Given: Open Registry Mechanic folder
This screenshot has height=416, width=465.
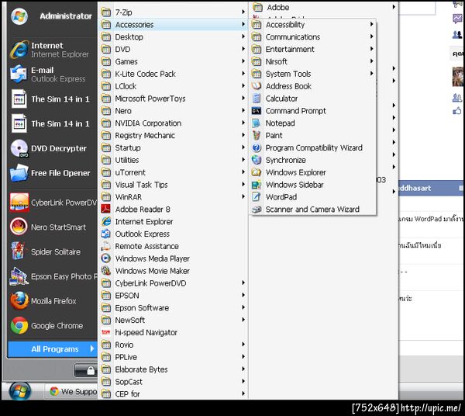Looking at the screenshot, I should point(173,135).
